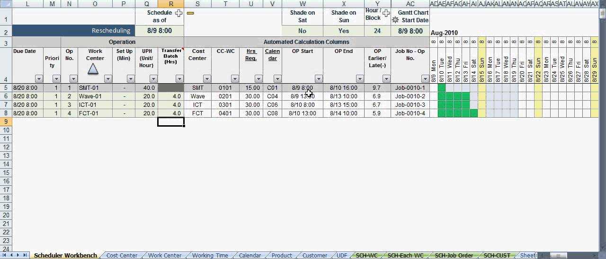
Task: Switch to the Working Time sheet tab
Action: pyautogui.click(x=210, y=255)
